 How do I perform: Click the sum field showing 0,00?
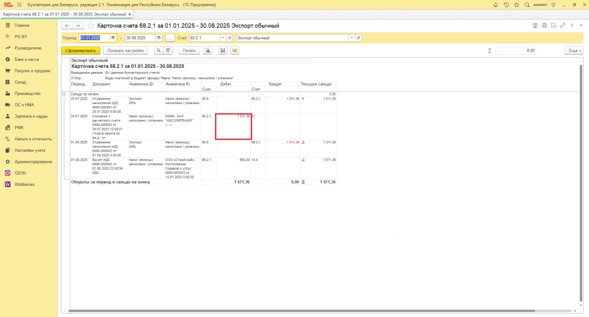click(x=516, y=51)
